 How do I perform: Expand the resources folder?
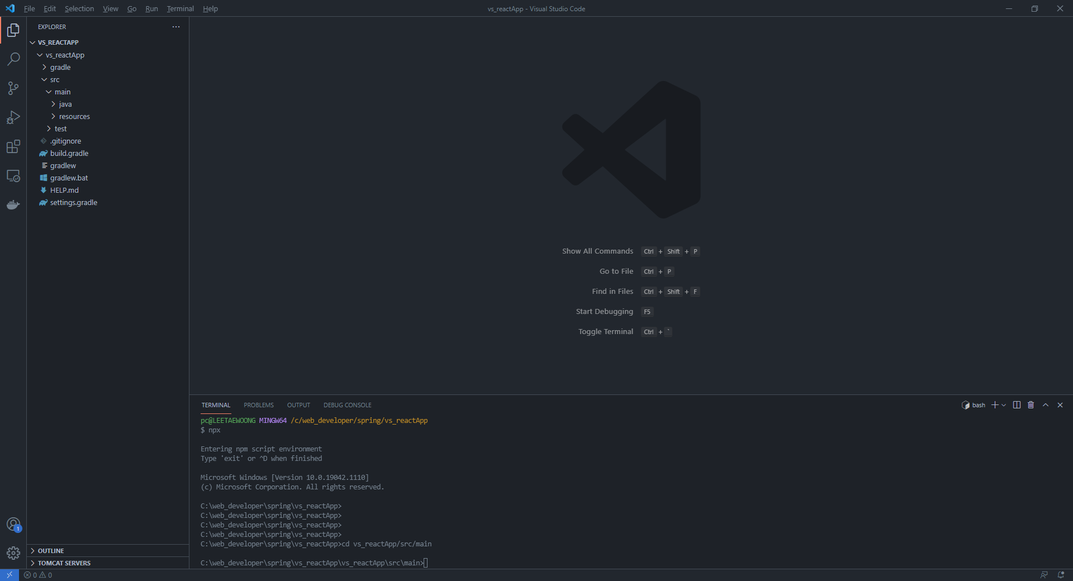coord(108,116)
